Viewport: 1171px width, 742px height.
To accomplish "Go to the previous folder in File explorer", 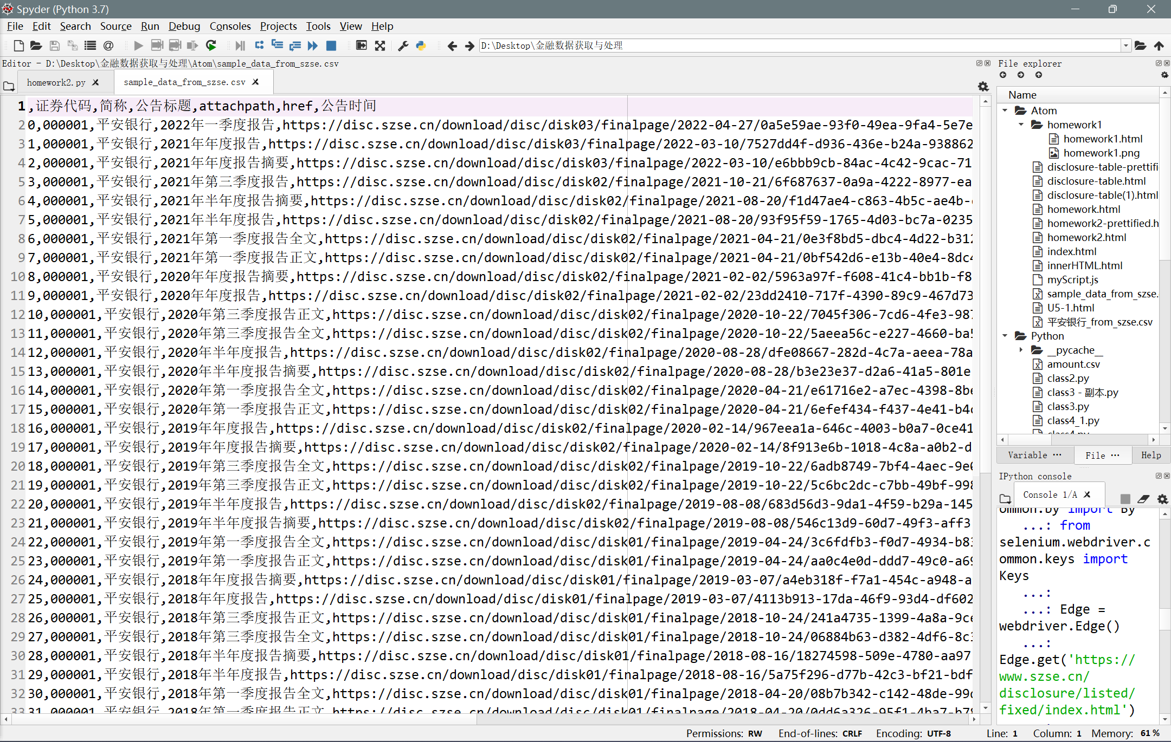I will click(1003, 75).
